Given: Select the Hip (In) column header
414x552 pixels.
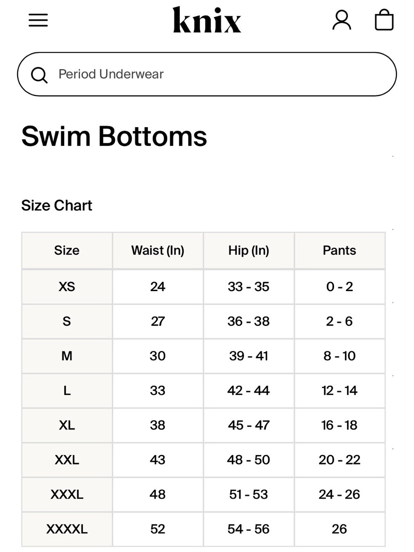Looking at the screenshot, I should coord(249,251).
